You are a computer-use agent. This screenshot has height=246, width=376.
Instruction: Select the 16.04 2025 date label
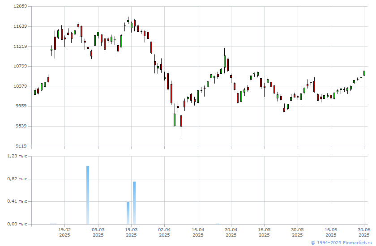(x=198, y=232)
